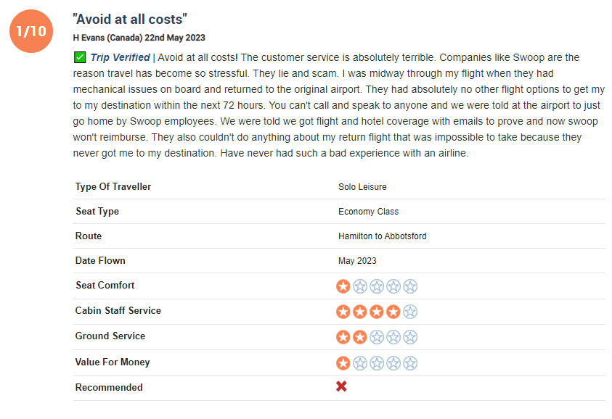Click last star of Value For Money

click(x=410, y=363)
